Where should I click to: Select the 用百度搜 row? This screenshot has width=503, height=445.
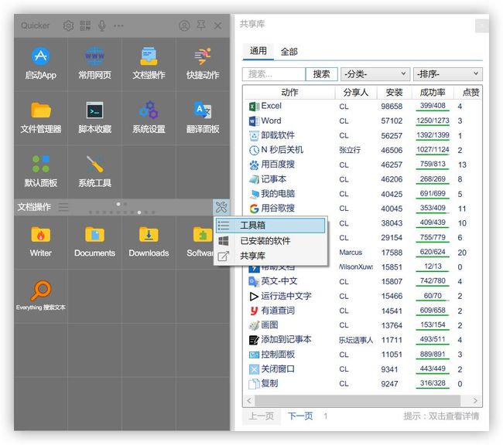(x=362, y=165)
